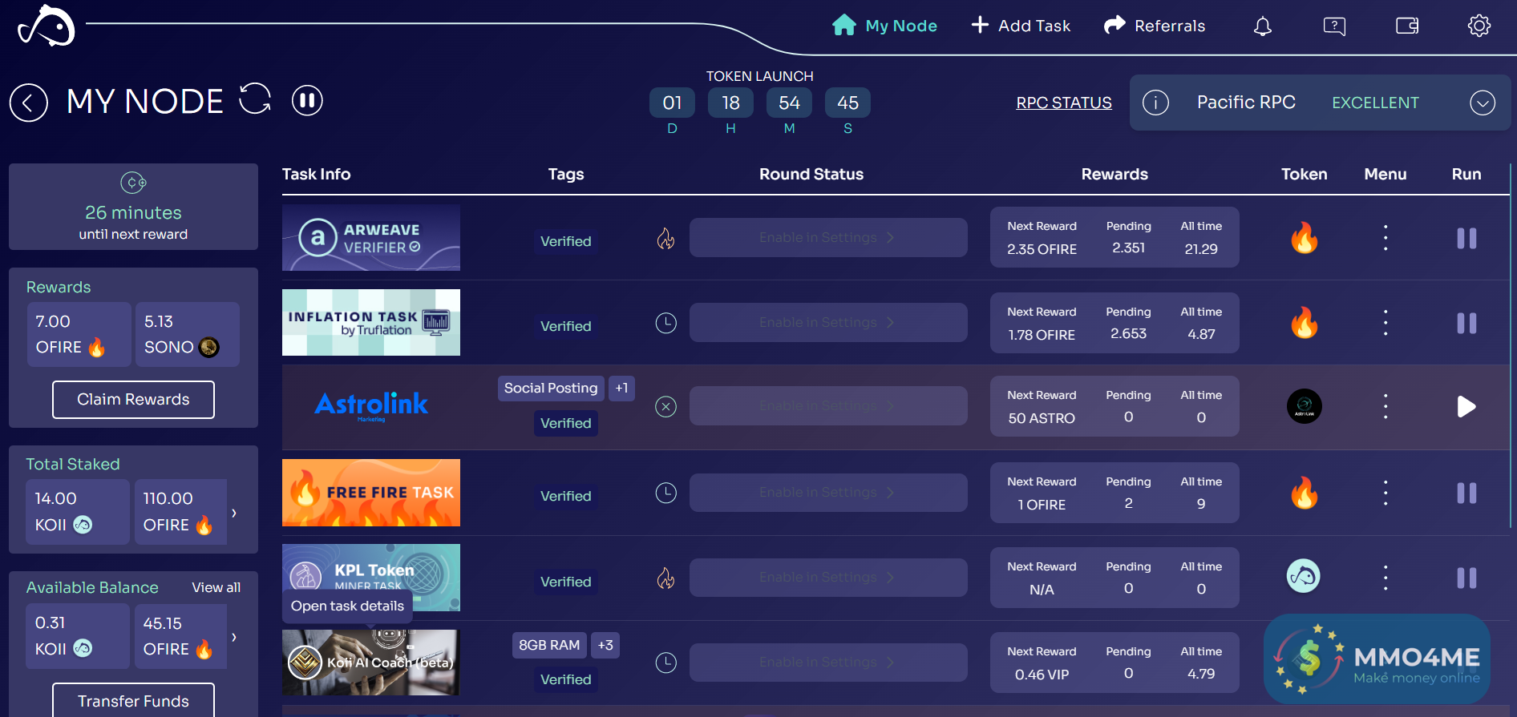Viewport: 1517px width, 717px height.
Task: Click the clock status icon for Koii AI Coach
Action: tap(666, 663)
